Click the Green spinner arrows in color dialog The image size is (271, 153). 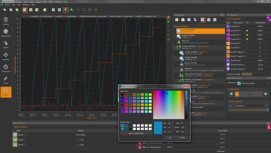pos(186,127)
